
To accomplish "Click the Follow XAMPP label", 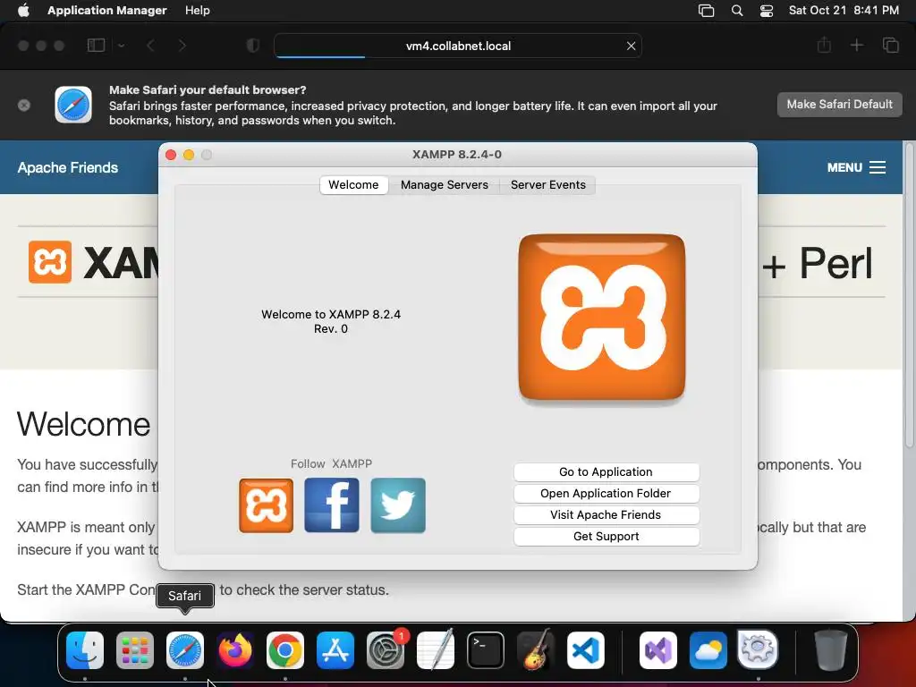I will [331, 464].
